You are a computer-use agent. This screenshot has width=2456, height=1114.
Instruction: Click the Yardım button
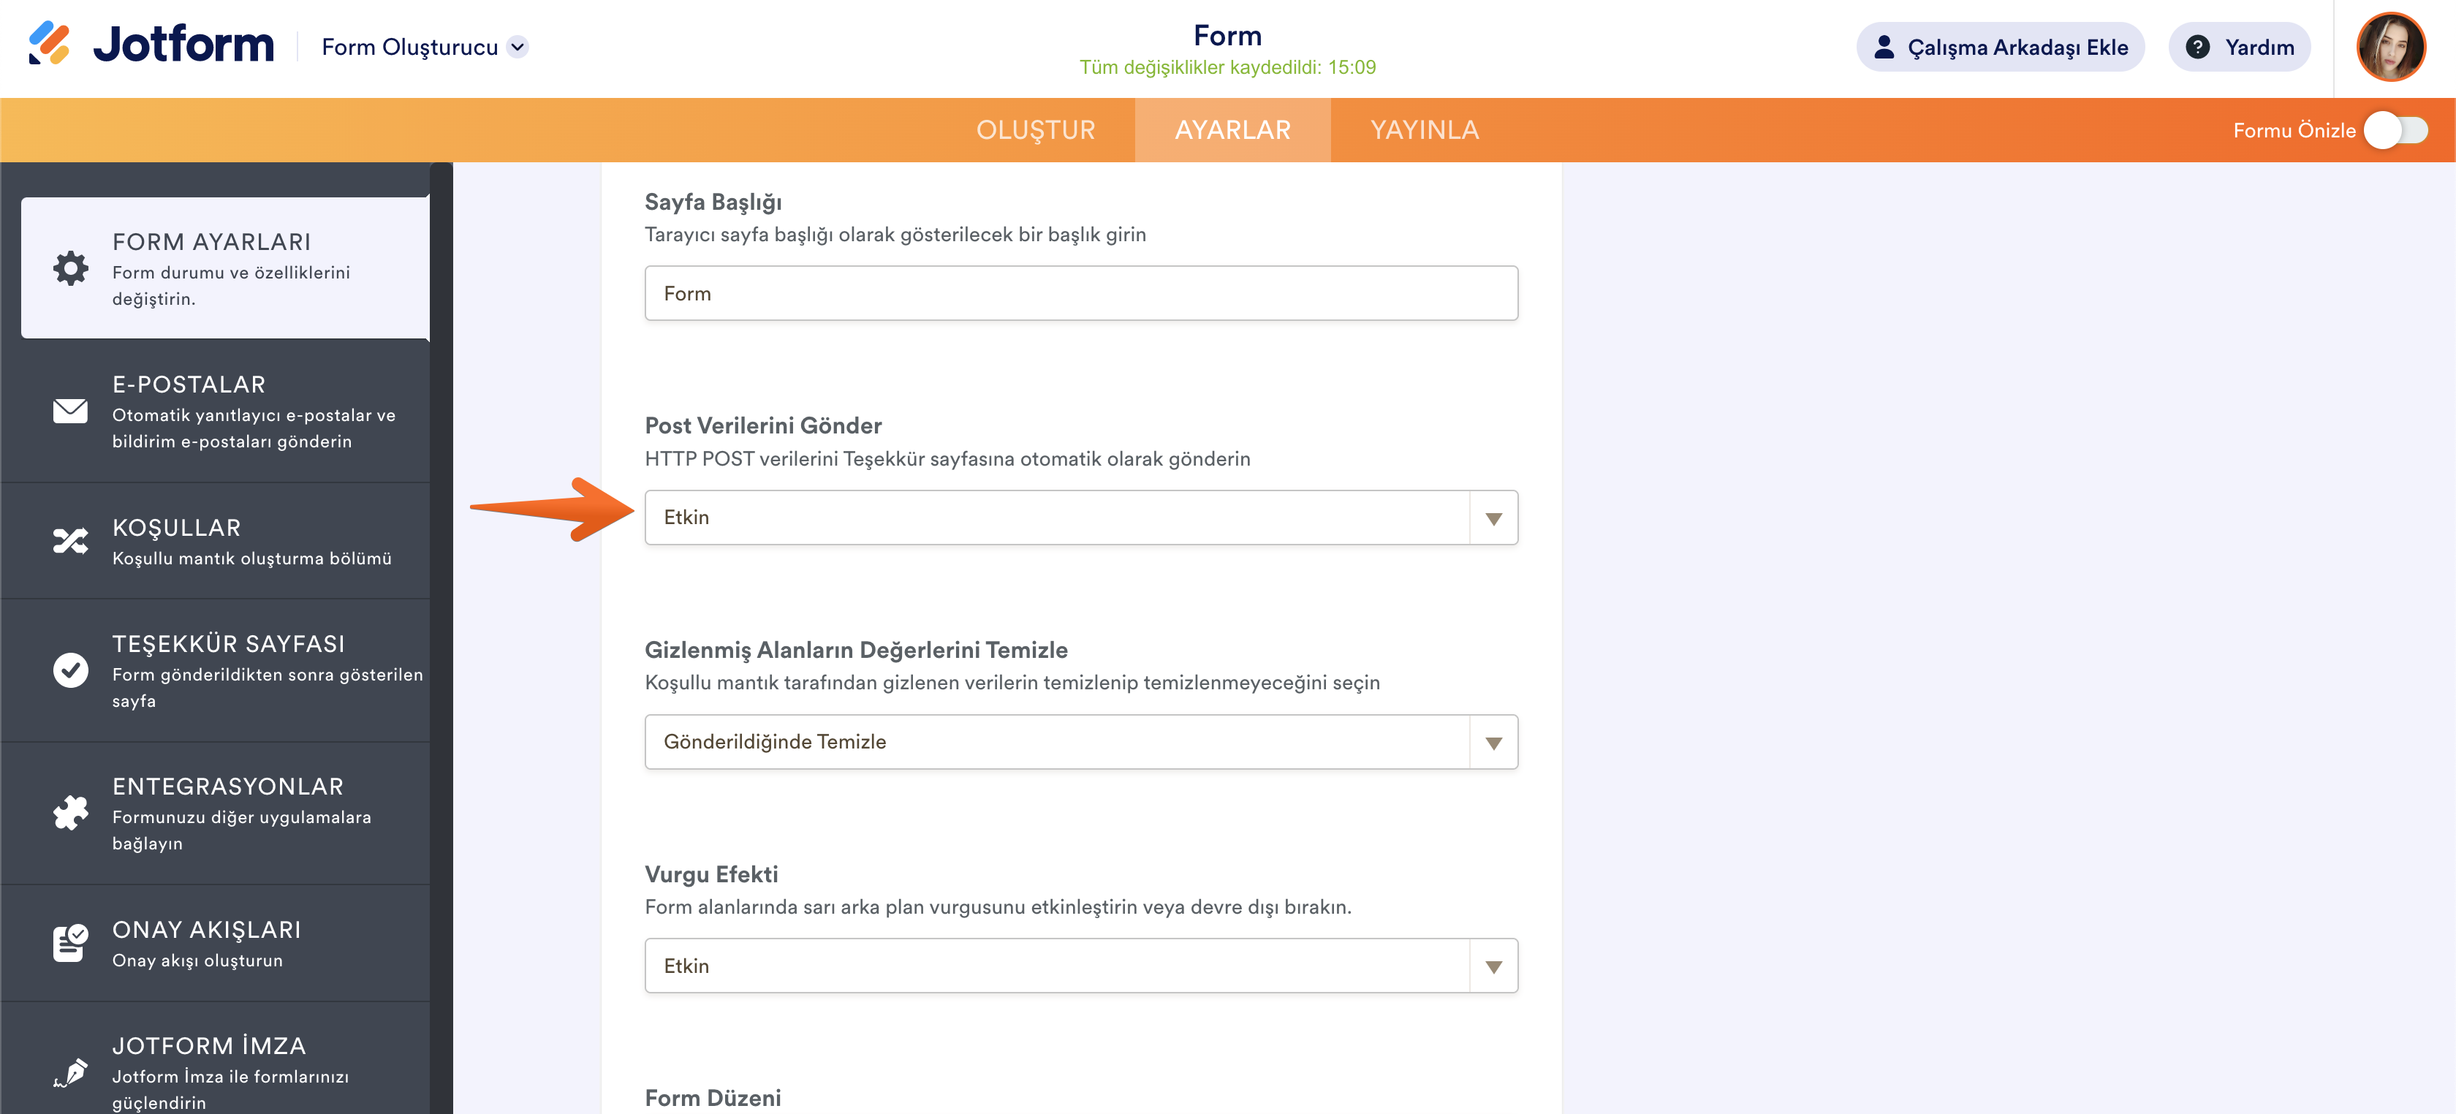point(2237,47)
